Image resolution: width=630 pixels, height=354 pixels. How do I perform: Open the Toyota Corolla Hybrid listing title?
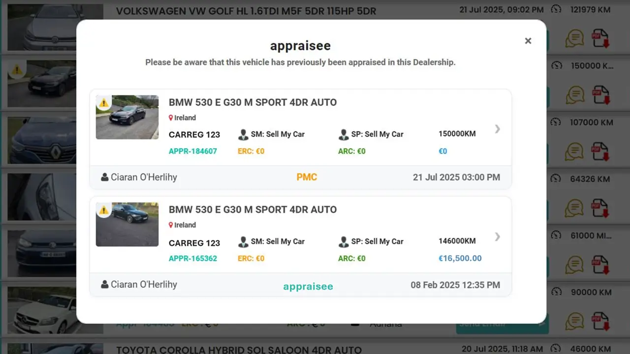click(x=239, y=350)
